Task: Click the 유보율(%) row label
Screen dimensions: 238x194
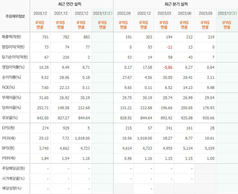Action: pyautogui.click(x=10, y=118)
